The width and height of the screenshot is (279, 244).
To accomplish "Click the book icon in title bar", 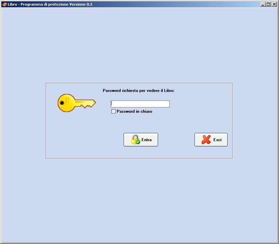I will (4, 4).
